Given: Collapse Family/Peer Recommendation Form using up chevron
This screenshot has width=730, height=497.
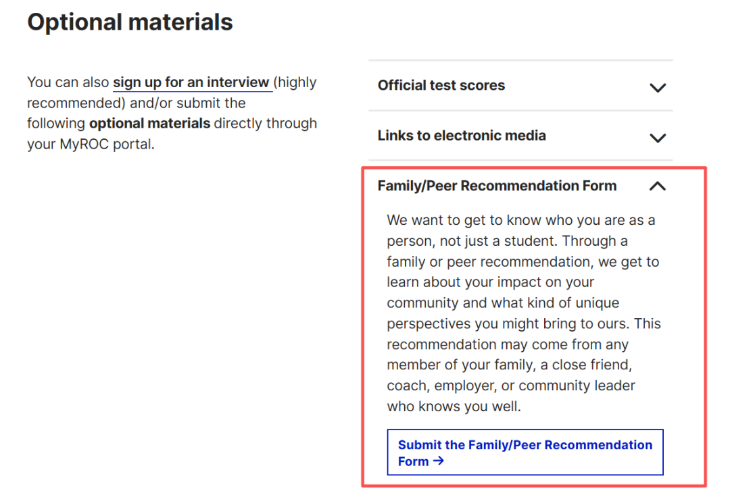Looking at the screenshot, I should pyautogui.click(x=657, y=186).
